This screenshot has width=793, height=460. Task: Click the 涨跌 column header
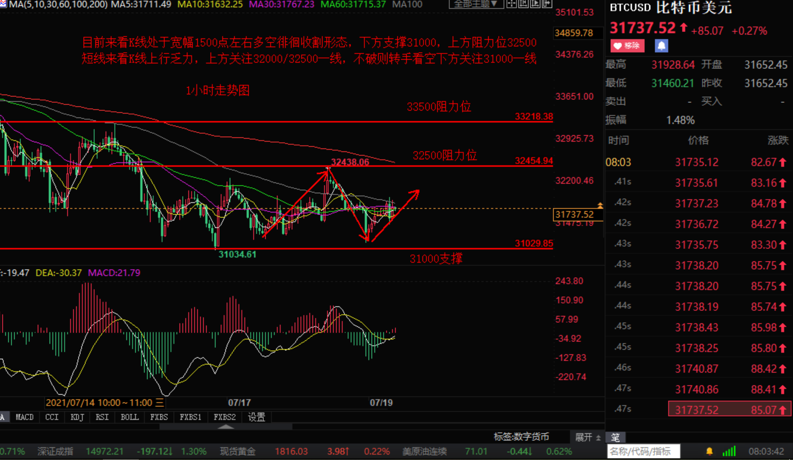(778, 141)
